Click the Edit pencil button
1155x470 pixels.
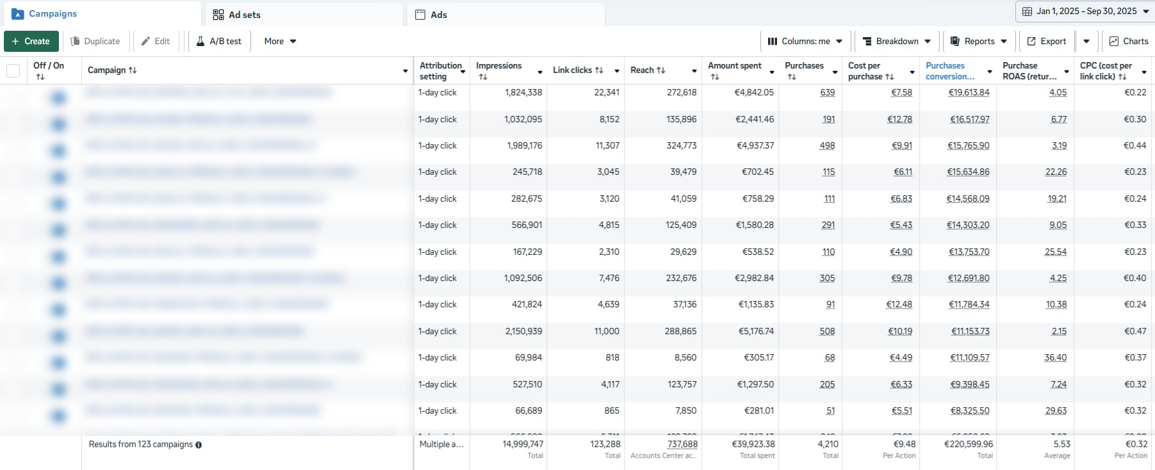coord(156,41)
